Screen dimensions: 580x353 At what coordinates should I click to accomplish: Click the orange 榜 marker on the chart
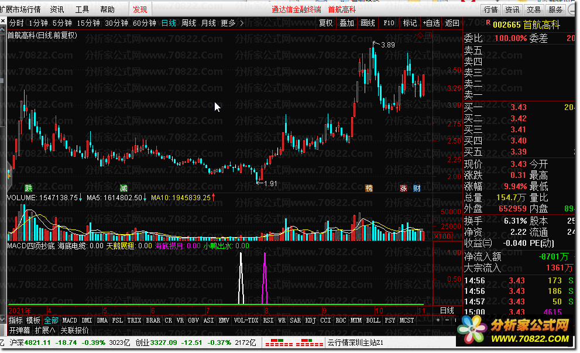tap(369, 188)
